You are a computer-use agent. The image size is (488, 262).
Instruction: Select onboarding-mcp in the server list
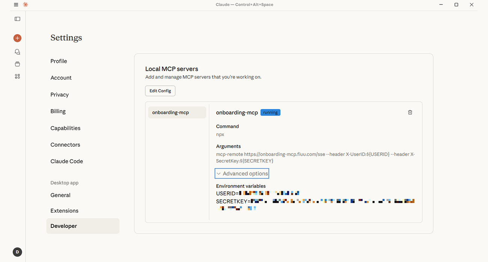coord(177,112)
